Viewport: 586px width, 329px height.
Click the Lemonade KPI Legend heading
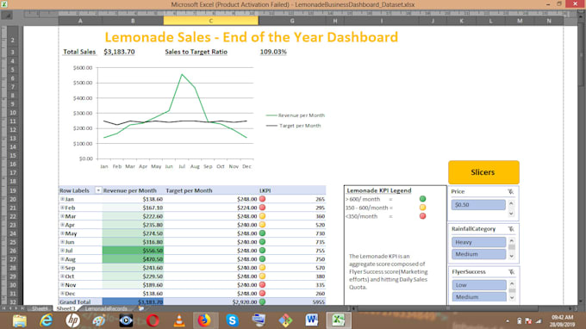coord(378,190)
